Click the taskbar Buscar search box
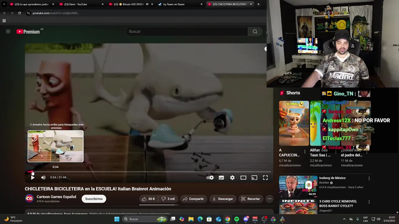The width and height of the screenshot is (399, 224). click(x=145, y=219)
